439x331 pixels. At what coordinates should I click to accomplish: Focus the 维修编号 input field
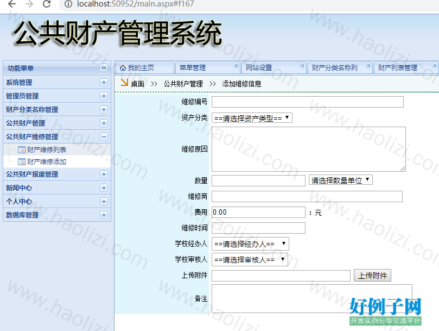point(308,102)
